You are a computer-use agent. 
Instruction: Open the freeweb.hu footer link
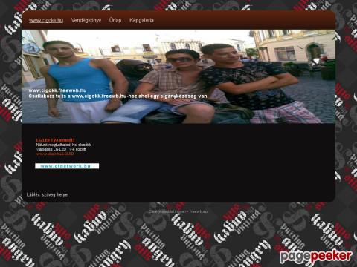tap(199, 211)
